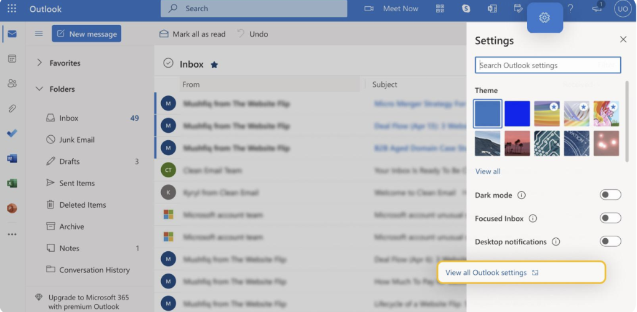Image resolution: width=637 pixels, height=312 pixels.
Task: Close the Settings panel
Action: coord(623,39)
